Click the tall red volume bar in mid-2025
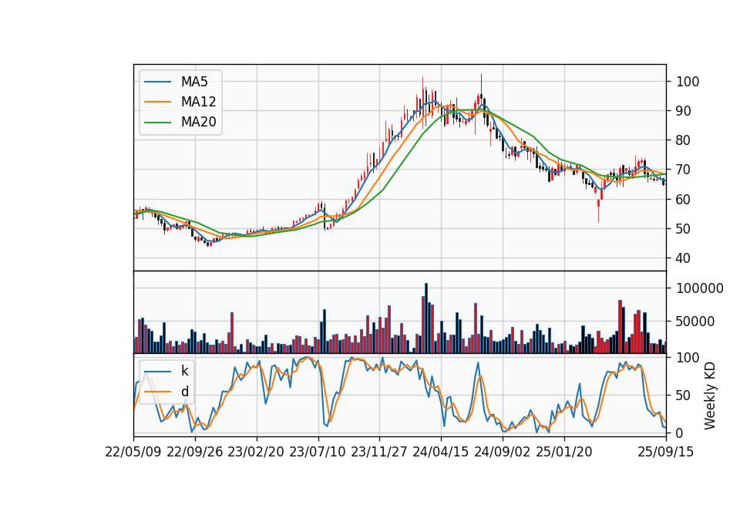The height and width of the screenshot is (532, 740). 620,327
